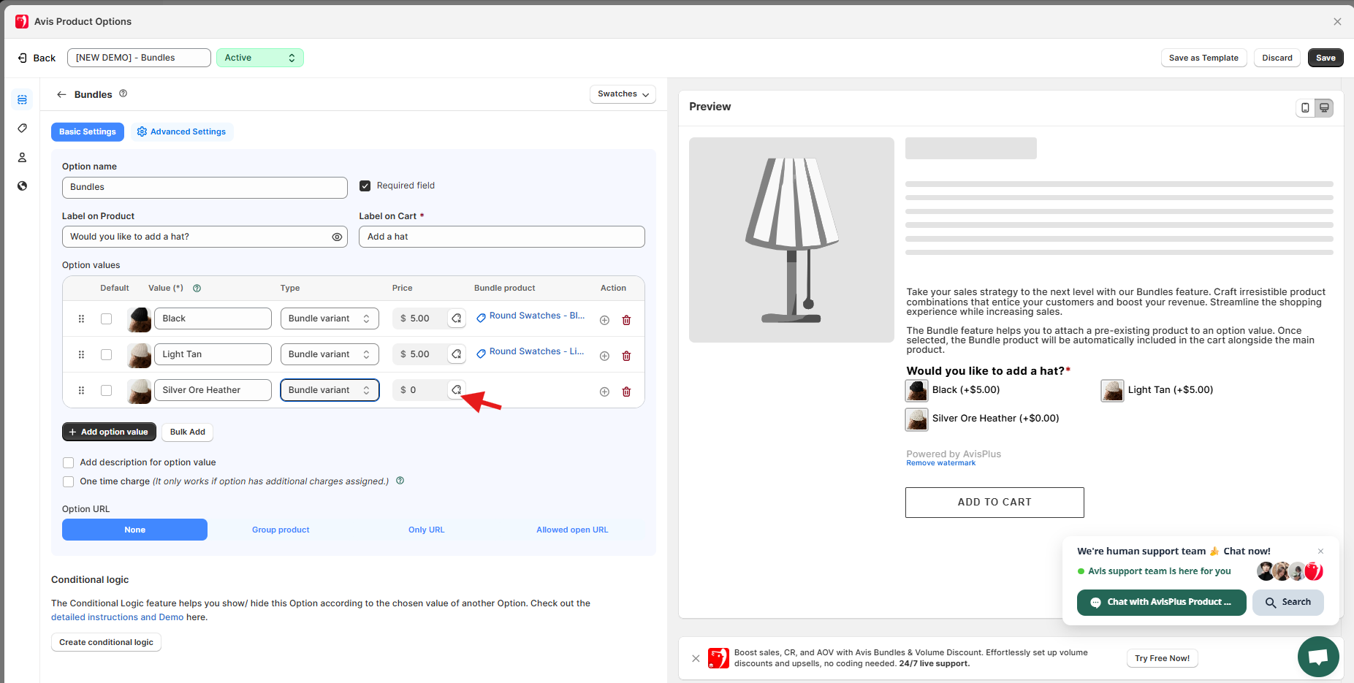Expand Bundle variant type for Silver Ore Heather
This screenshot has height=683, width=1354.
(330, 390)
